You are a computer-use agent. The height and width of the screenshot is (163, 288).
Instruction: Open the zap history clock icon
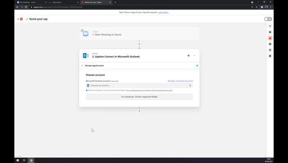[270, 44]
